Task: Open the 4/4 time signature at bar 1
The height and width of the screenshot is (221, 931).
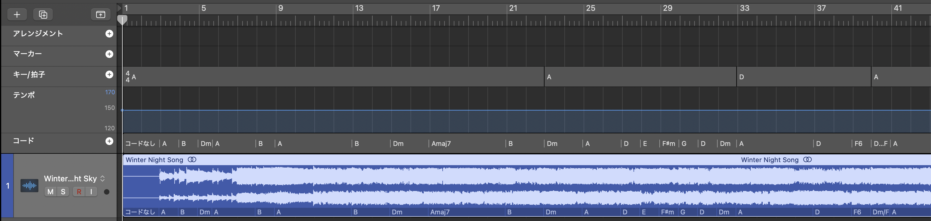Action: (128, 77)
